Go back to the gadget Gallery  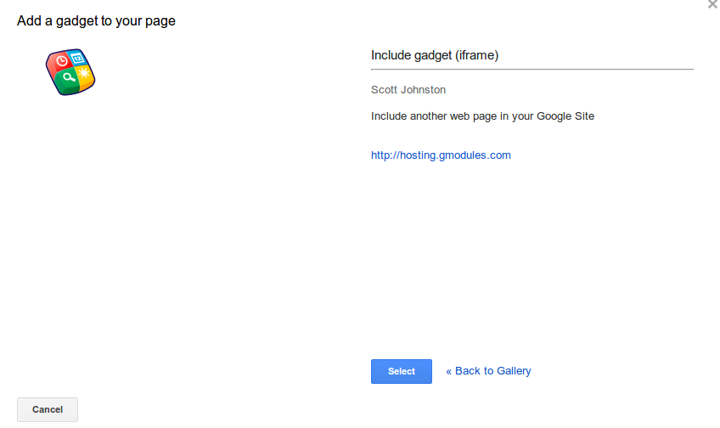click(x=488, y=371)
